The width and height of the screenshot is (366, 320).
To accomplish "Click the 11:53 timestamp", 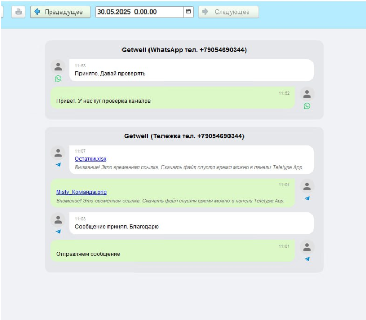I will (80, 66).
